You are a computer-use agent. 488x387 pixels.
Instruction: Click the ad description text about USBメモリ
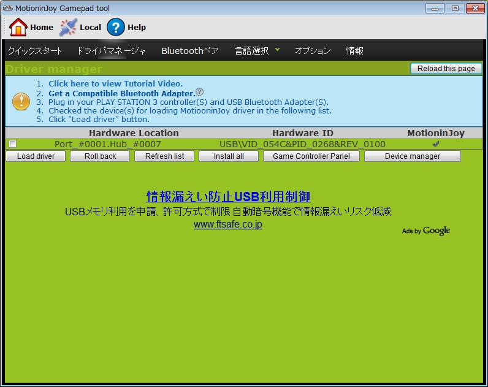pyautogui.click(x=228, y=212)
